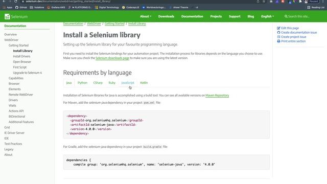Open Legacy in the sidebar
The height and width of the screenshot is (184, 327).
[x=9, y=149]
